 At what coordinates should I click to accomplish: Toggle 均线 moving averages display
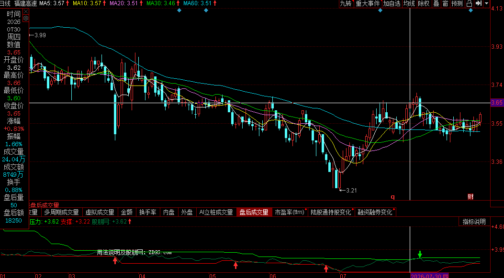coord(409,3)
